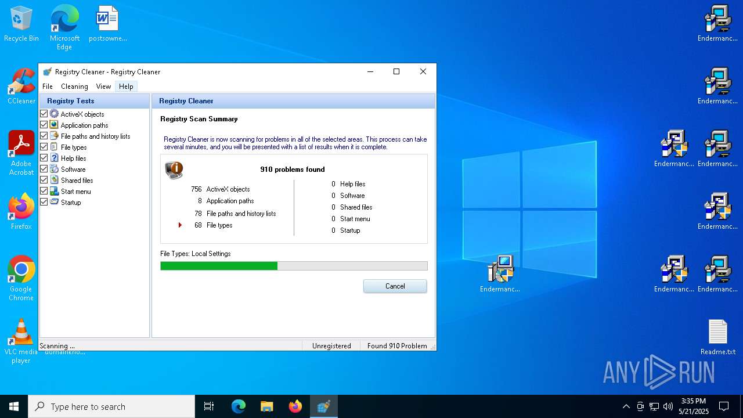Screen dimensions: 743x418
Task: Toggle the Shared files checkbox
Action: click(x=44, y=180)
